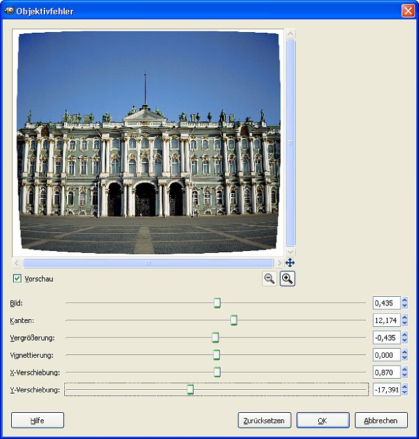The image size is (419, 439).
Task: Click the zoom out magnifier icon
Action: [x=269, y=279]
